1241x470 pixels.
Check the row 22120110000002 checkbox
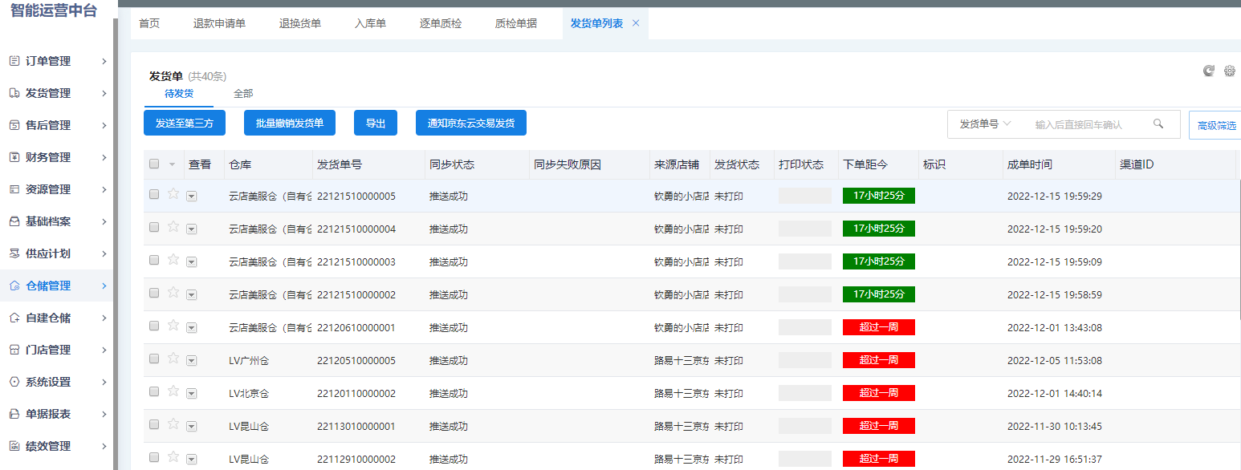pos(154,391)
